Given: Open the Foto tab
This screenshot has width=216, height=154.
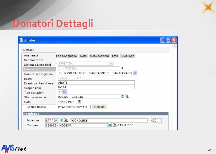Looking at the screenshot, I should [x=115, y=56].
